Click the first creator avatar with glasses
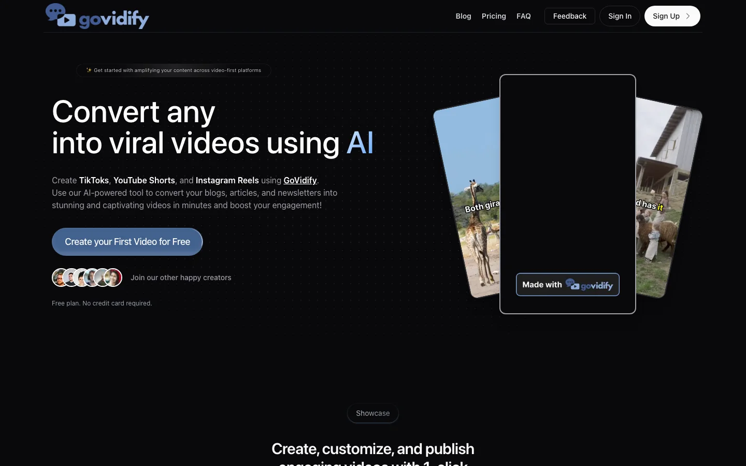 [x=60, y=278]
